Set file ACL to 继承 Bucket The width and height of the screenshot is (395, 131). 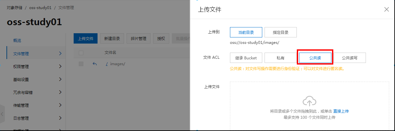(246, 58)
